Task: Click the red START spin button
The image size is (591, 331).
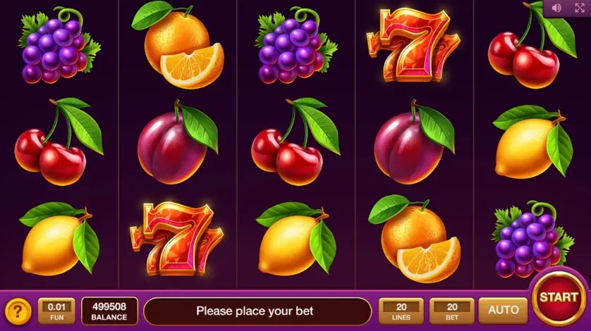Action: click(559, 297)
